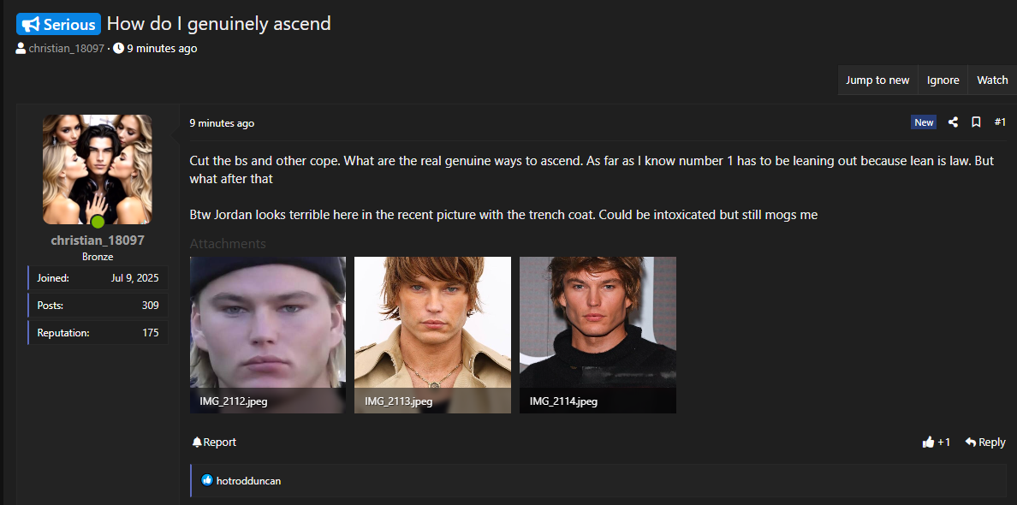Click the thumbs-up like icon

928,443
